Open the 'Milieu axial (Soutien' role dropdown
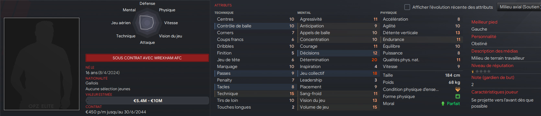This screenshot has height=116, width=541. click(519, 7)
